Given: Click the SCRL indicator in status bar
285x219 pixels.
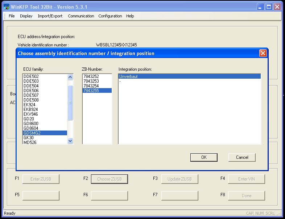Looking at the screenshot, I should click(270, 213).
